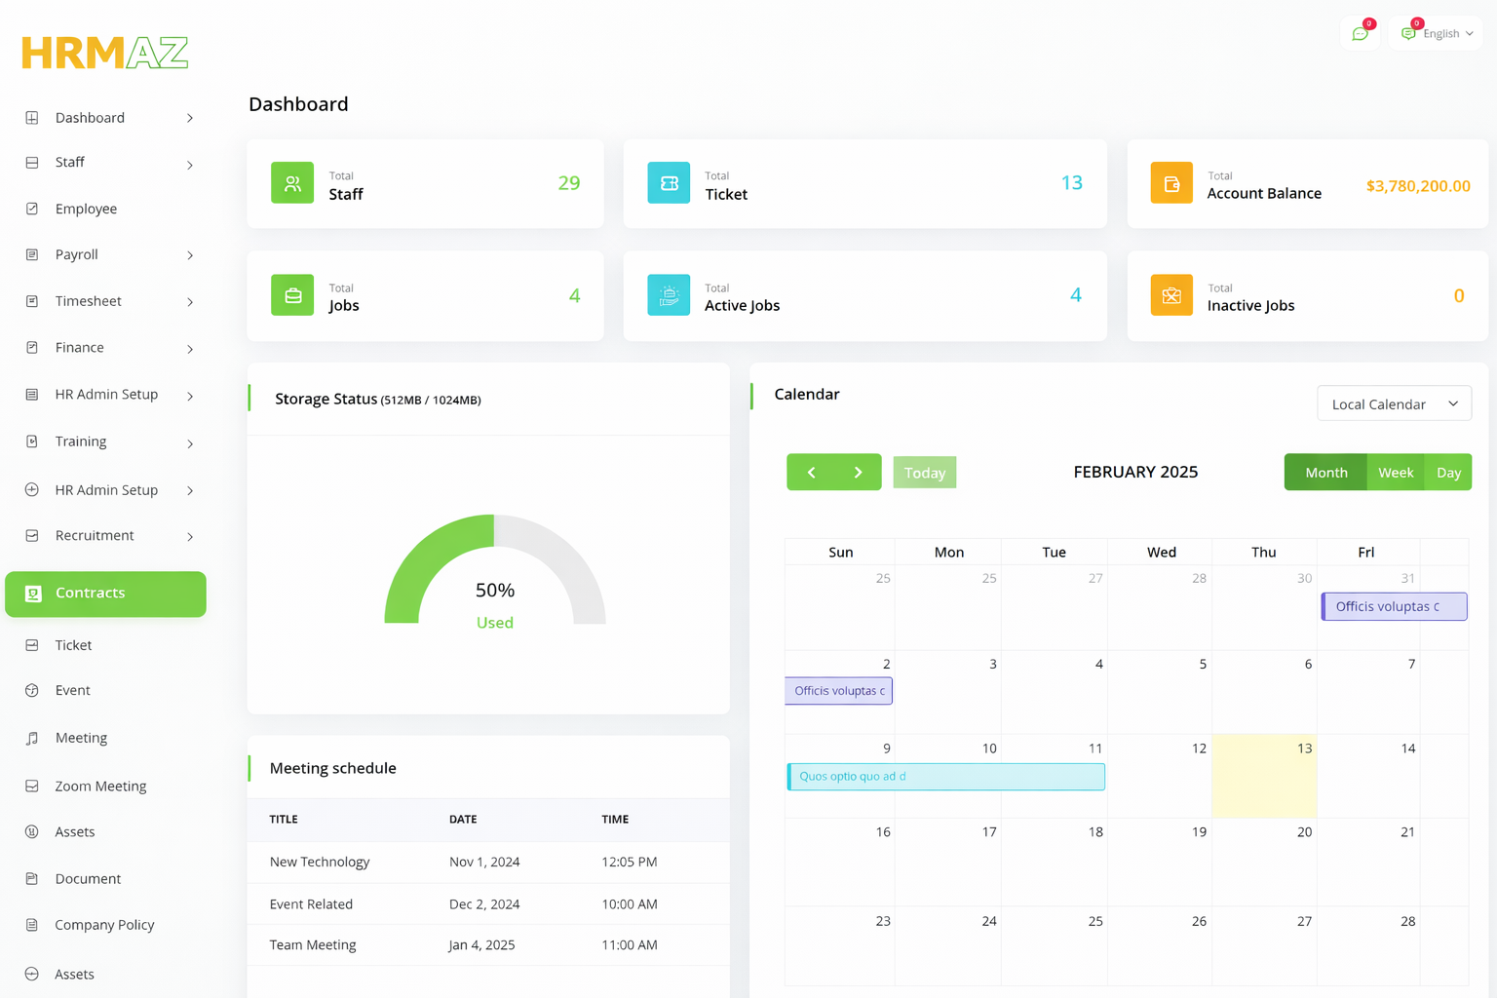Viewport: 1497px width, 998px height.
Task: Click the orange Account Balance wallet icon
Action: (x=1171, y=183)
